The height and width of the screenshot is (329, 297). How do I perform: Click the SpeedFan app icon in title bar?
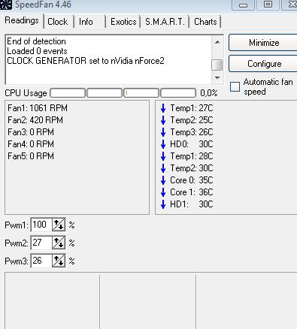[x=5, y=5]
